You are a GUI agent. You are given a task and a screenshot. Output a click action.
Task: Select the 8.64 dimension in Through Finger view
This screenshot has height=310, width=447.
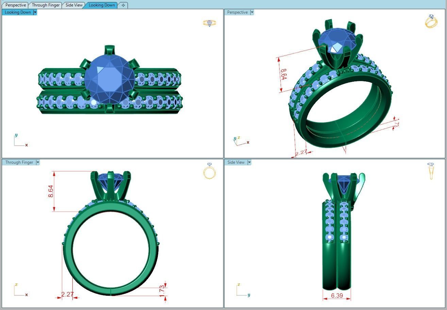coord(51,191)
